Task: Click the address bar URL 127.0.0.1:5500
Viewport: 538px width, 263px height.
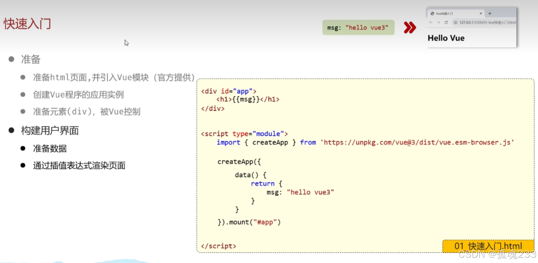Action: point(487,22)
